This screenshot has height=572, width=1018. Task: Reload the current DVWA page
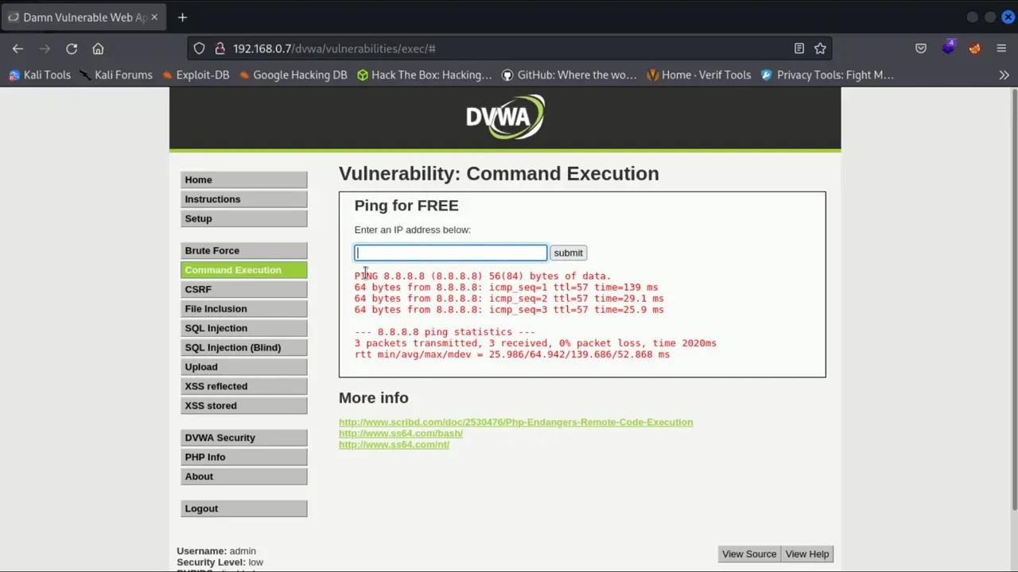coord(72,48)
